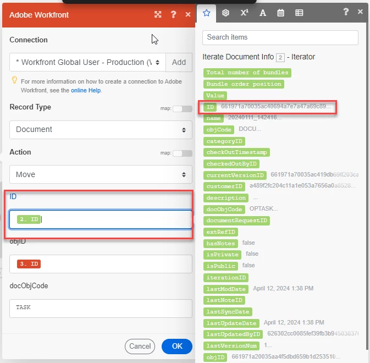The image size is (370, 363).
Task: Close the mapping panel
Action: [360, 12]
